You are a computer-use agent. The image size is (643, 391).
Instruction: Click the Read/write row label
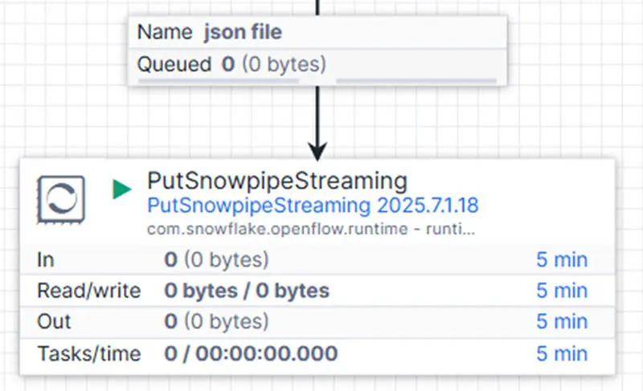click(x=89, y=291)
